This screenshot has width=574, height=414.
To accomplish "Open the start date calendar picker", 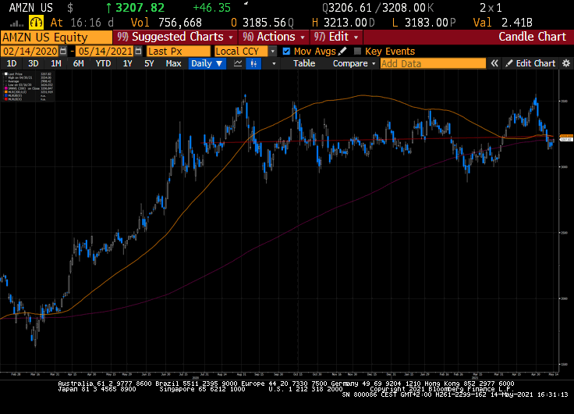I will [63, 51].
